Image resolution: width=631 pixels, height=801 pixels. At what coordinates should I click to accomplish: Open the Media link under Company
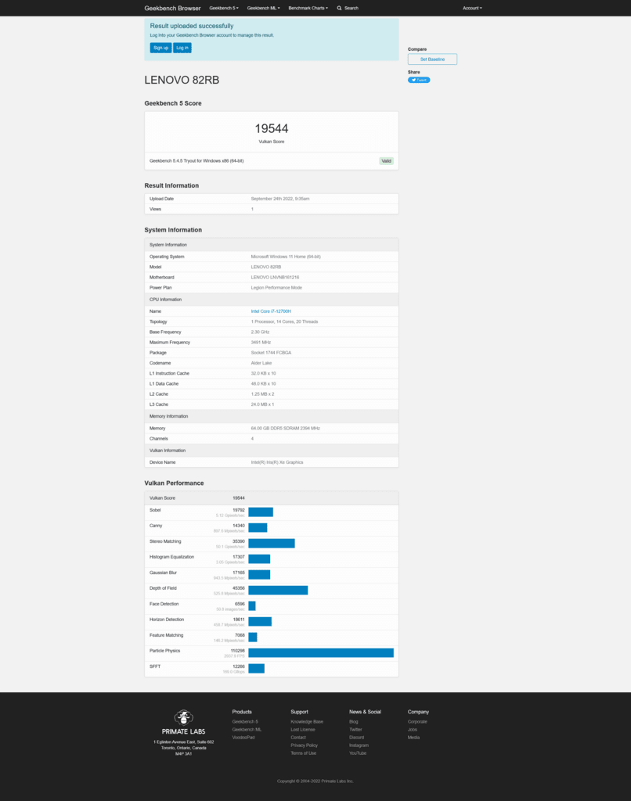(x=413, y=738)
